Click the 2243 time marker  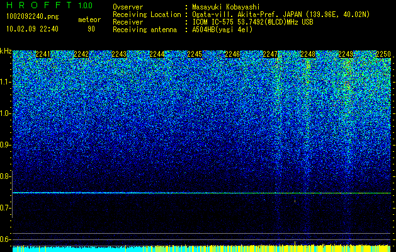[119, 54]
